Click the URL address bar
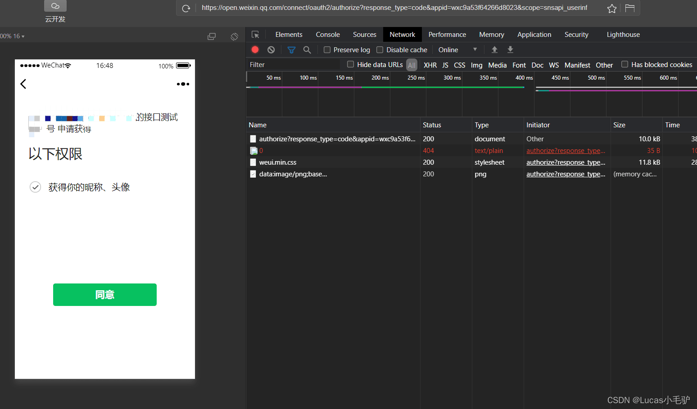697x409 pixels. tap(394, 8)
